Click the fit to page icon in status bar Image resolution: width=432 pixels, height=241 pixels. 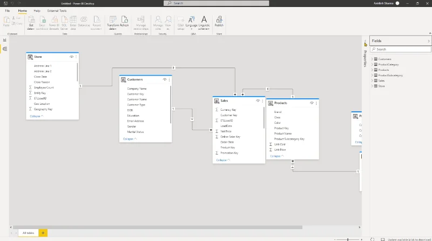382,239
